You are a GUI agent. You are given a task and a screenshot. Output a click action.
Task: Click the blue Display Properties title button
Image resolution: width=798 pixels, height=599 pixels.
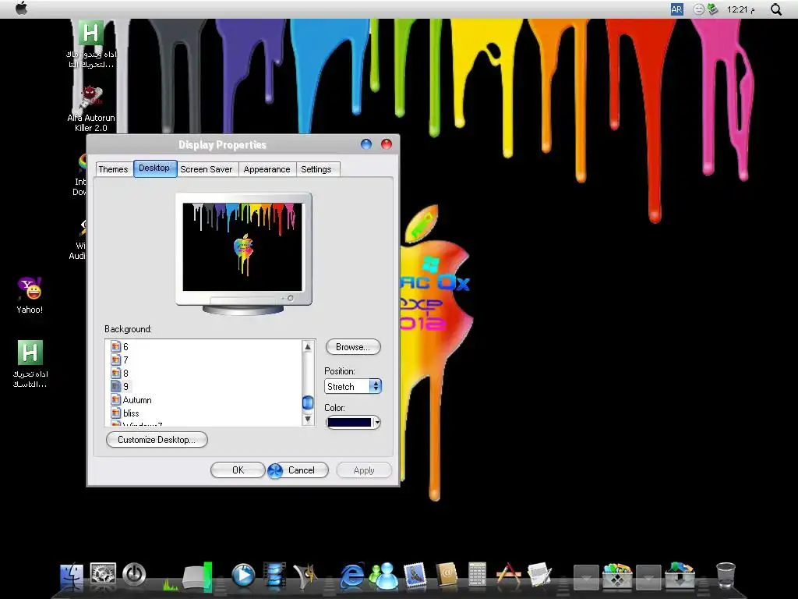[x=366, y=144]
